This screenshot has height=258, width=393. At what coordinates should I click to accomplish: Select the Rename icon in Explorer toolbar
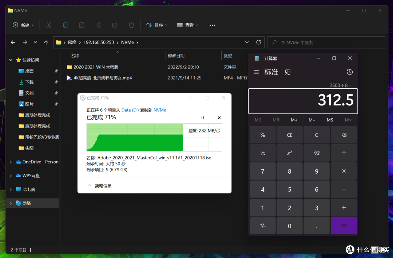pos(98,25)
